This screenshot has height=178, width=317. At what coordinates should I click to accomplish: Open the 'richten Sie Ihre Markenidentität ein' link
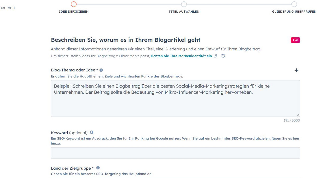181,56
